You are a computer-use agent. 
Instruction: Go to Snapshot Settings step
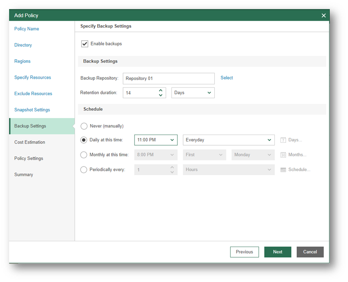[32, 110]
